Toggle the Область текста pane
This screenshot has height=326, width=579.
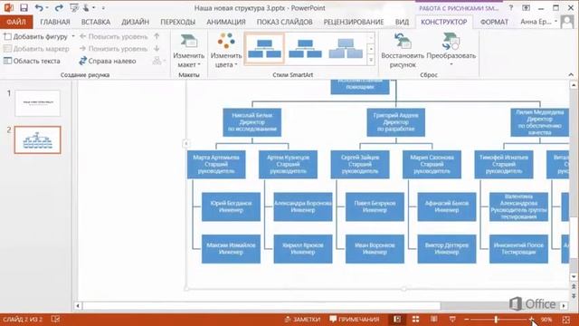click(x=32, y=61)
